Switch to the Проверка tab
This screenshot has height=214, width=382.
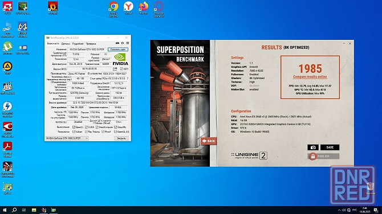[x=91, y=44]
